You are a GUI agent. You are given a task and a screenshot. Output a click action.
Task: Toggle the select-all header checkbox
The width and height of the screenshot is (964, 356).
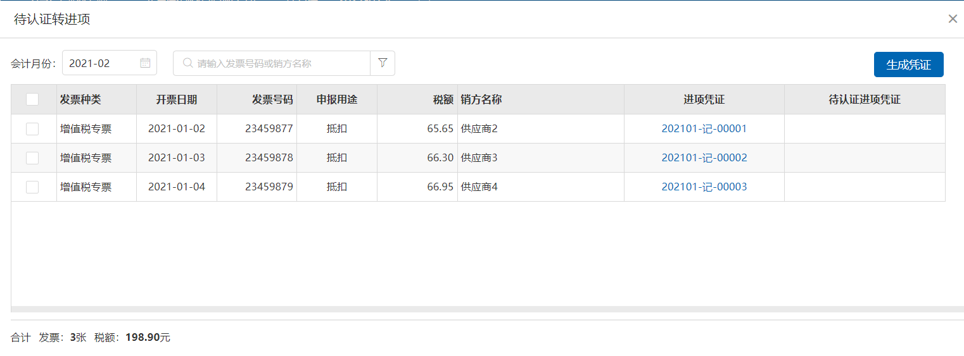click(x=32, y=99)
